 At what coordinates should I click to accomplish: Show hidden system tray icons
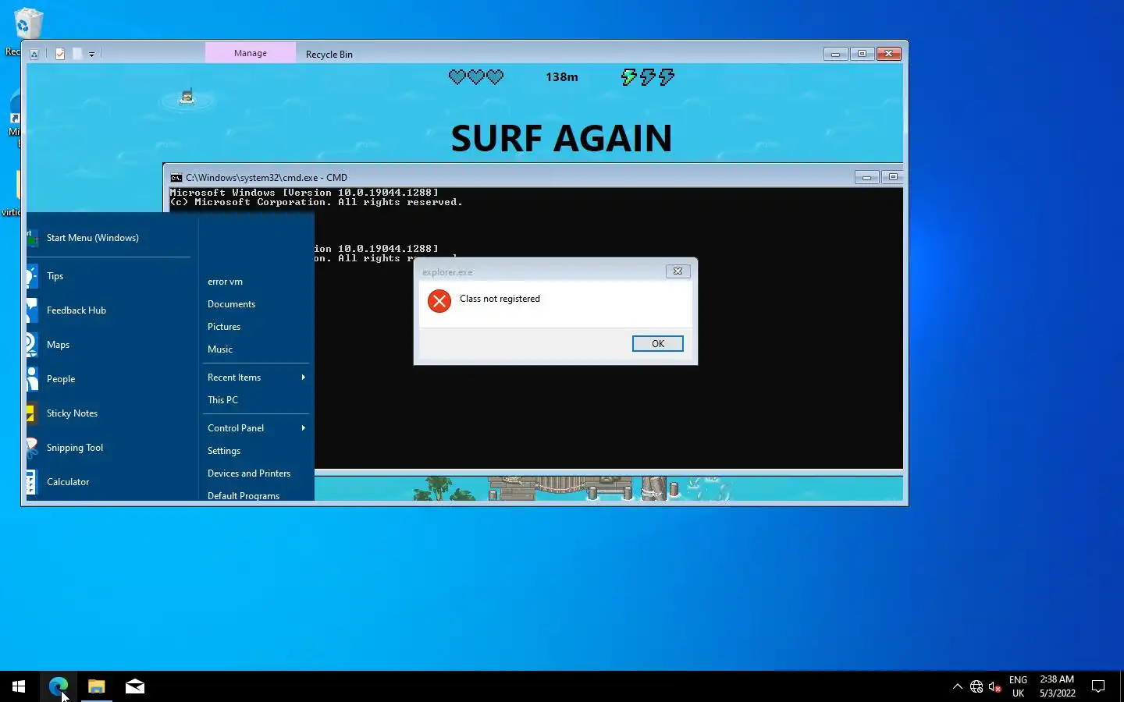click(x=958, y=686)
